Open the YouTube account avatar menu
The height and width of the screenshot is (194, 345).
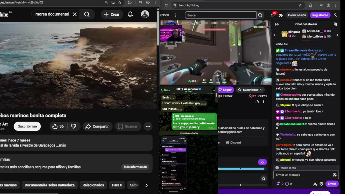pos(145,14)
